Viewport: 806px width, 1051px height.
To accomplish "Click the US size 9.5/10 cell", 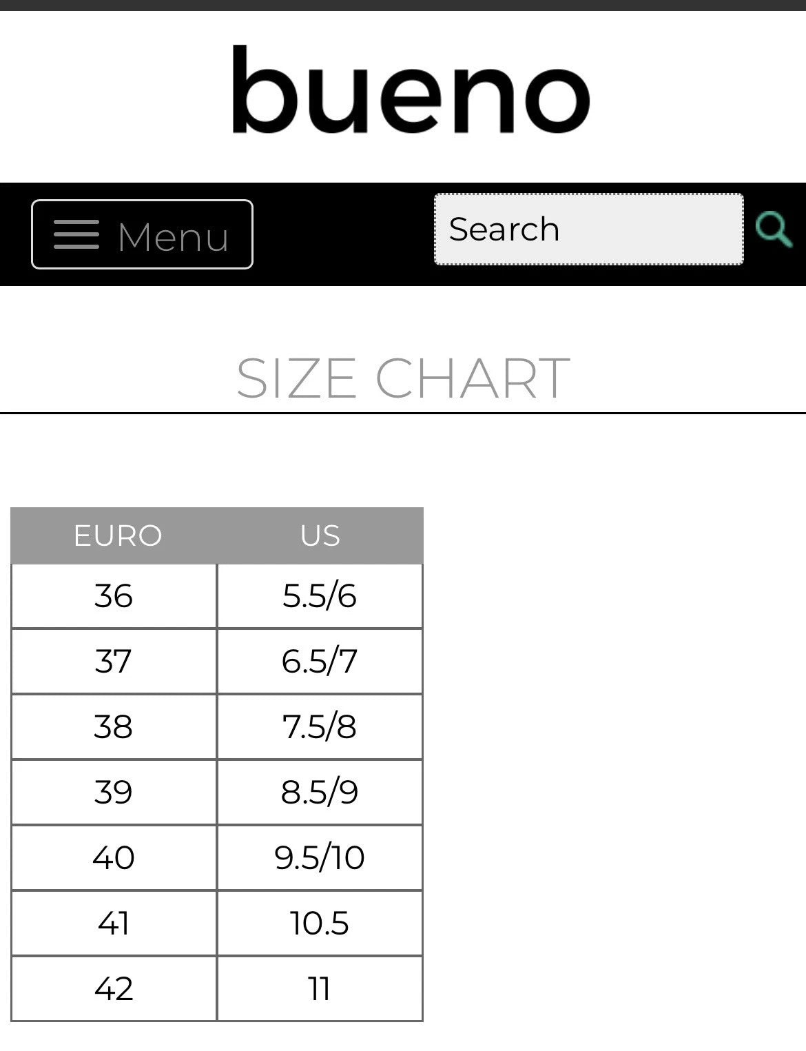I will pos(320,857).
